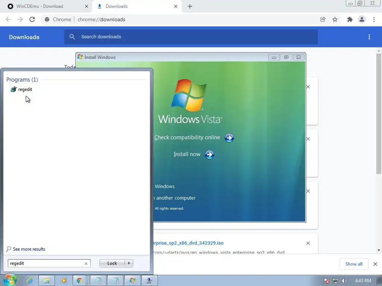Click the scrollbar down arrow on Downloads page
Screen dimensions: 382x286
(379, 250)
